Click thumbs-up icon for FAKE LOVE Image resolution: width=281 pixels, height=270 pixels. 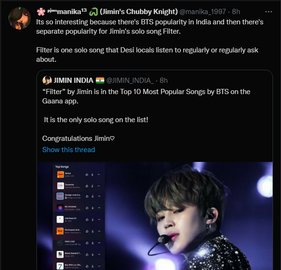[x=87, y=243]
